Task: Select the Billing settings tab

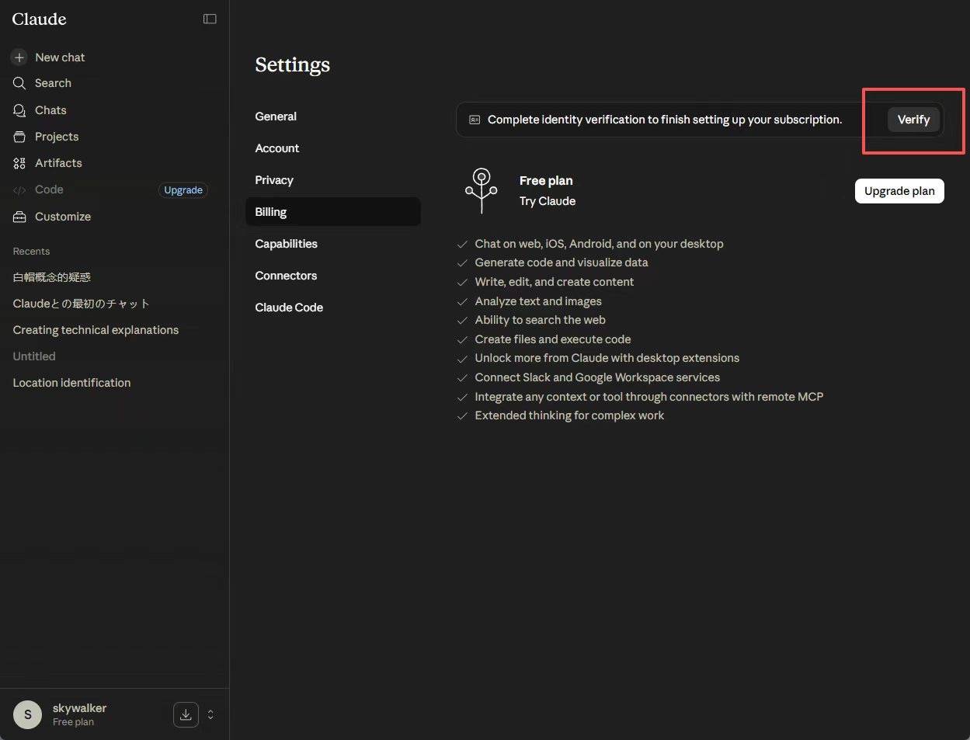Action: [332, 212]
